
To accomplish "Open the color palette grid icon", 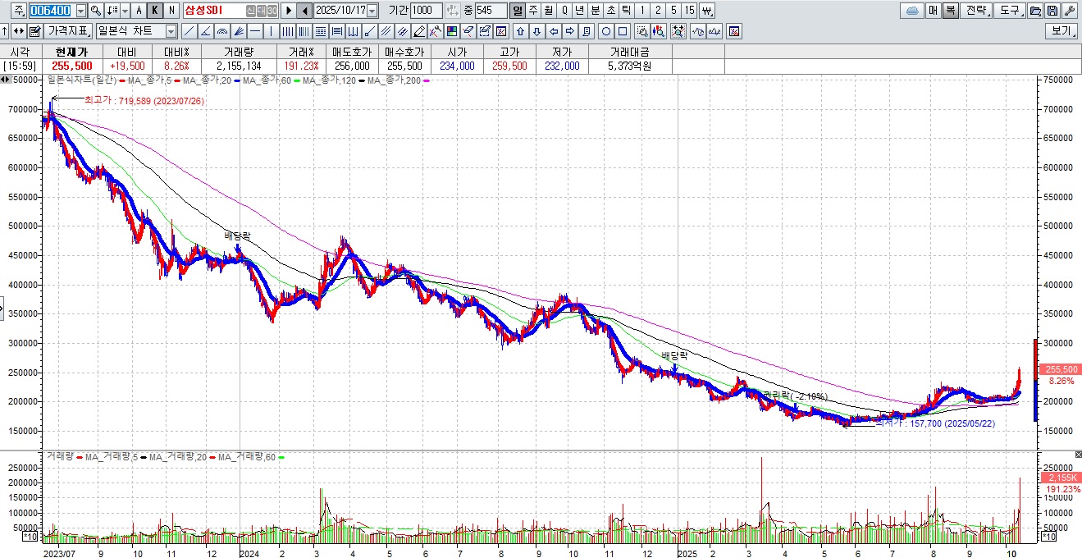I will (451, 31).
